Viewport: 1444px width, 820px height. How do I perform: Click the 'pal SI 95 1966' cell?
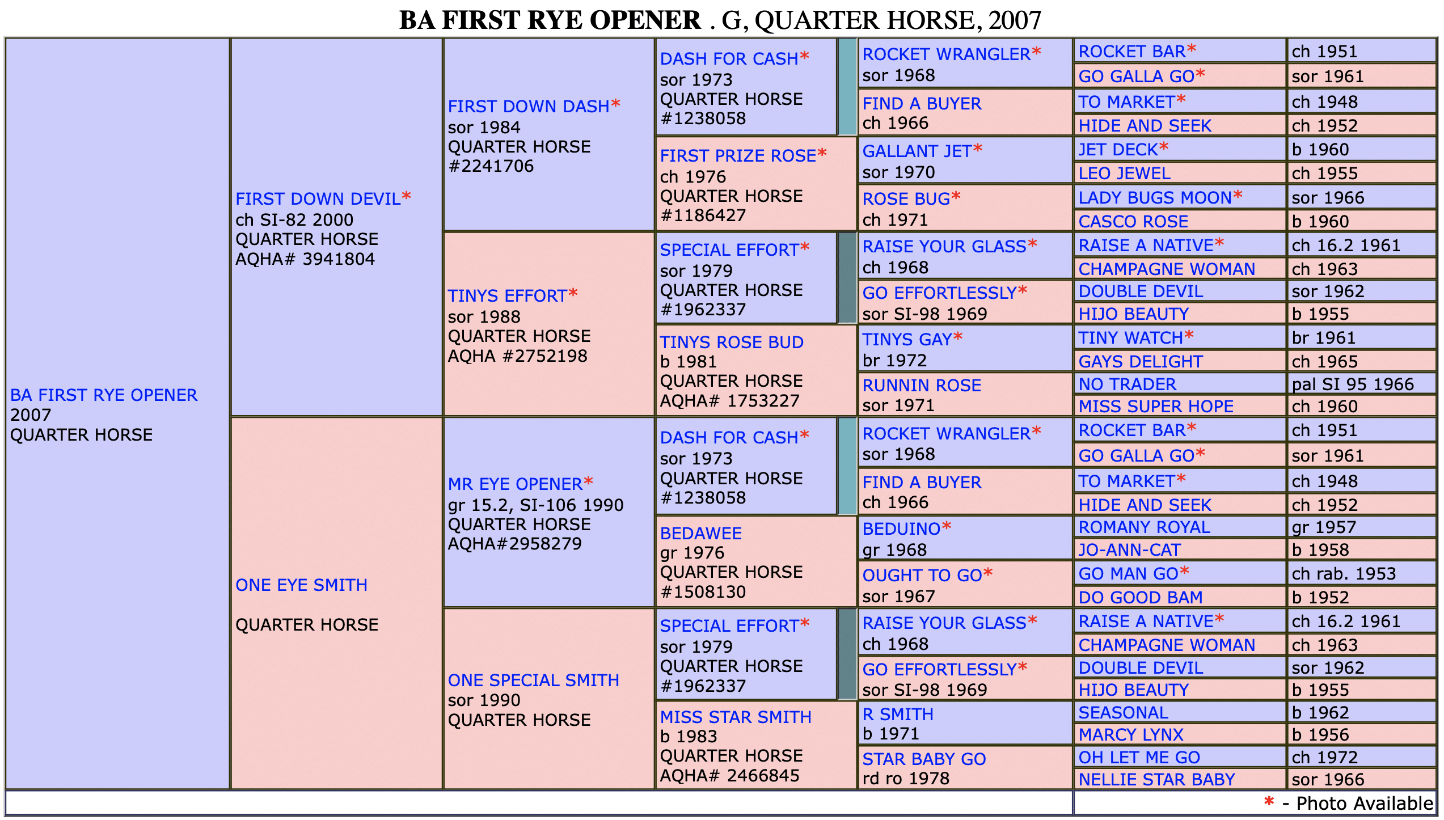coord(1361,384)
